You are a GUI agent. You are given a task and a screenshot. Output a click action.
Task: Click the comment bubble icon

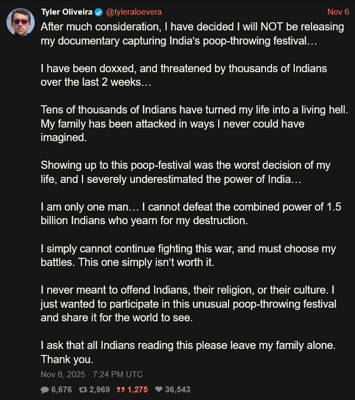click(45, 390)
